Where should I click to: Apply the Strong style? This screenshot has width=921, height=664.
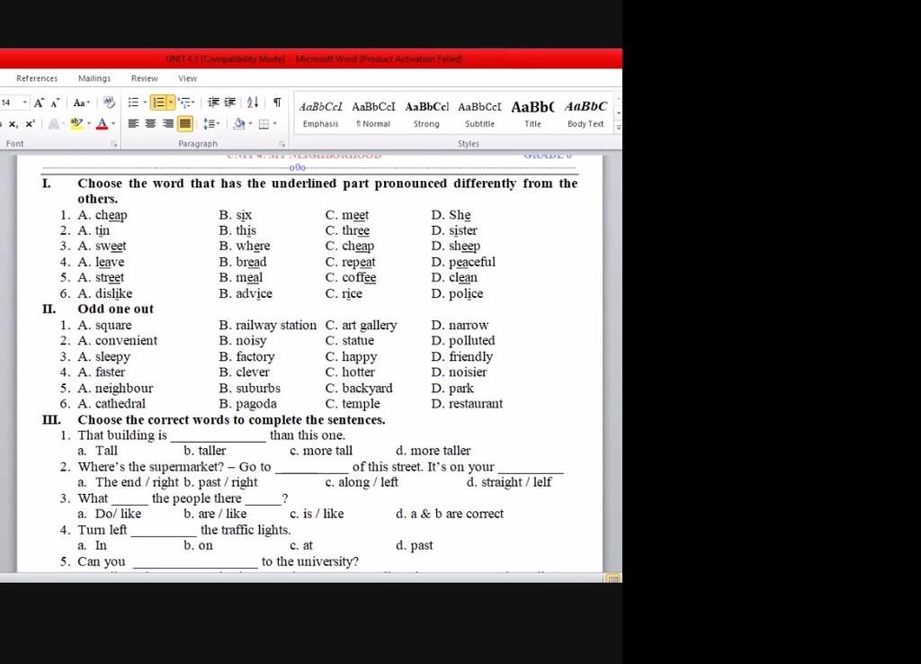pos(426,114)
